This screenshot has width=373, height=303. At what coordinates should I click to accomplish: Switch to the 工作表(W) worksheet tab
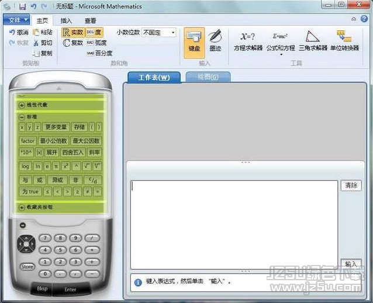(154, 77)
